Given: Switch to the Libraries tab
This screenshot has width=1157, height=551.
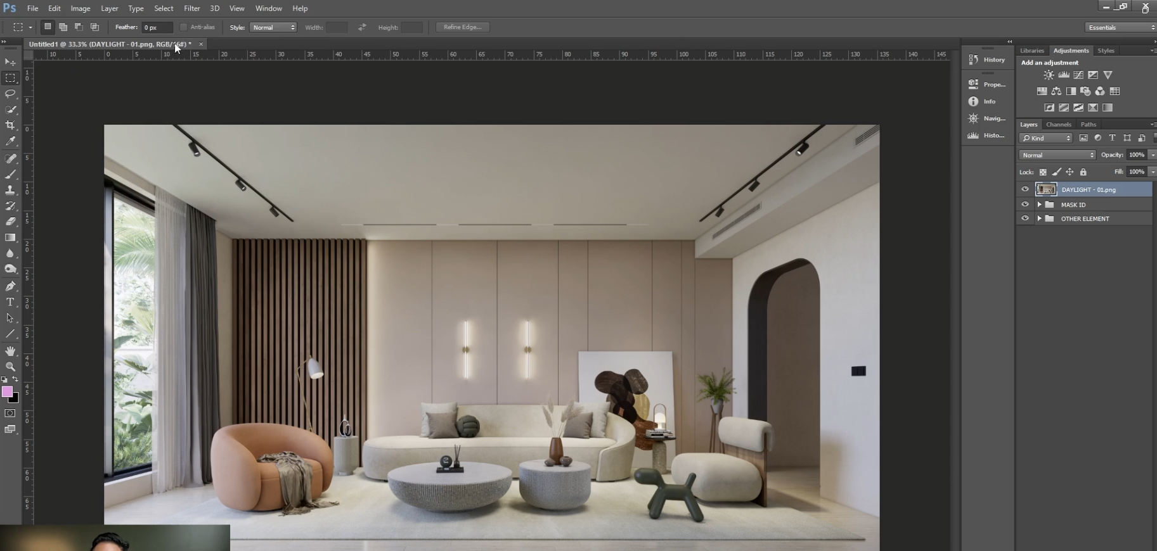Looking at the screenshot, I should point(1031,51).
